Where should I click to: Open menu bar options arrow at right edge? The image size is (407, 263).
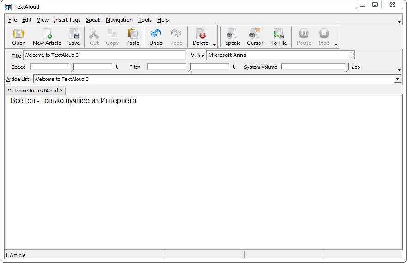pyautogui.click(x=399, y=22)
